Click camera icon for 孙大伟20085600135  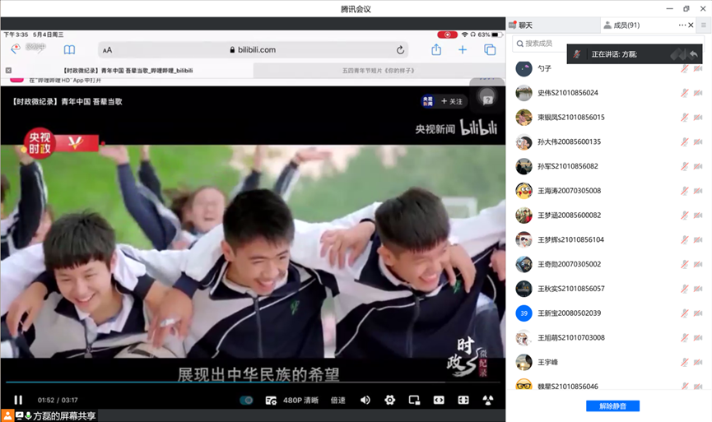698,141
